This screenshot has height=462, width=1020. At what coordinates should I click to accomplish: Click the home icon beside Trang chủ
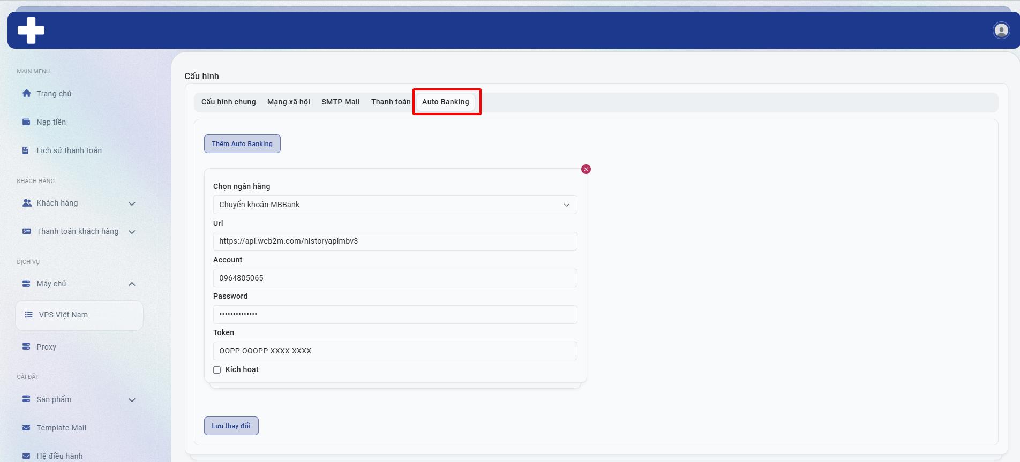27,93
